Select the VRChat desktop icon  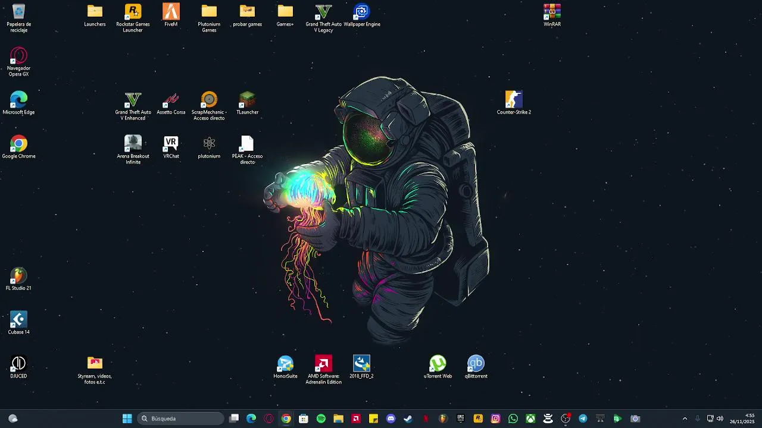click(x=171, y=147)
